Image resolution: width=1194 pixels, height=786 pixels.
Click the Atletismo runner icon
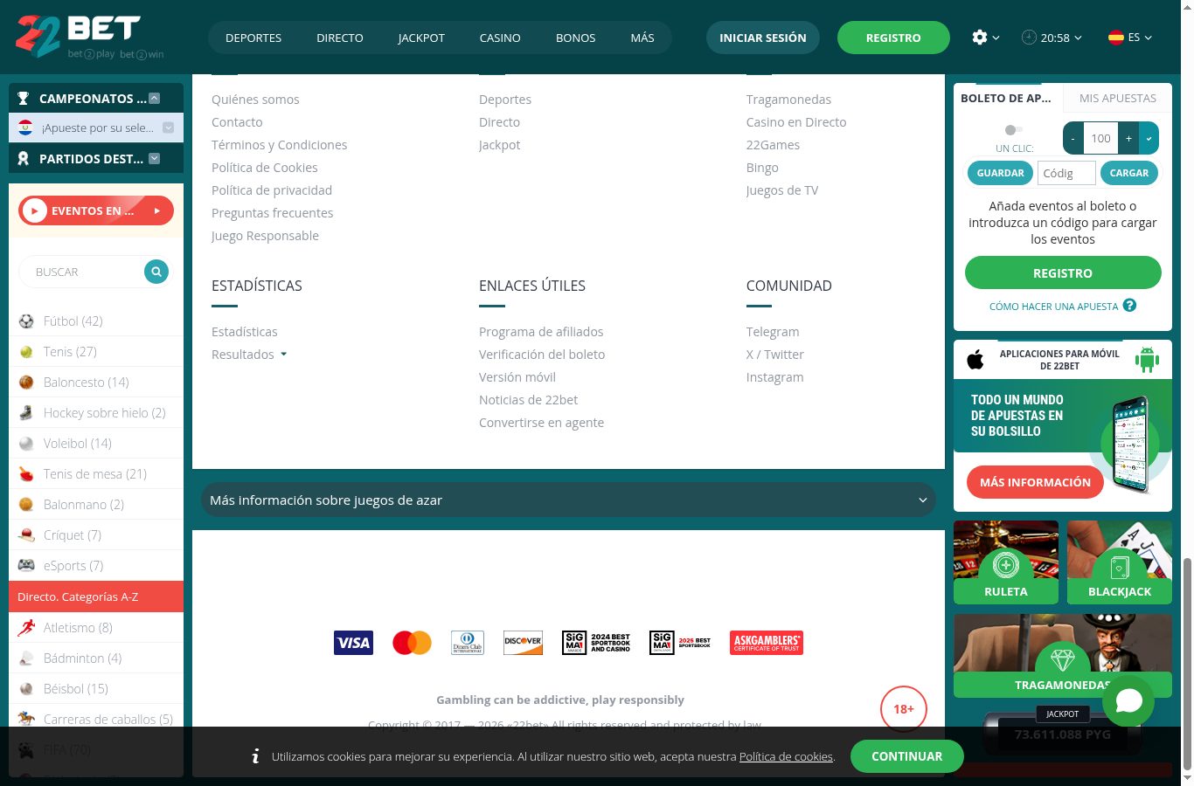coord(26,628)
